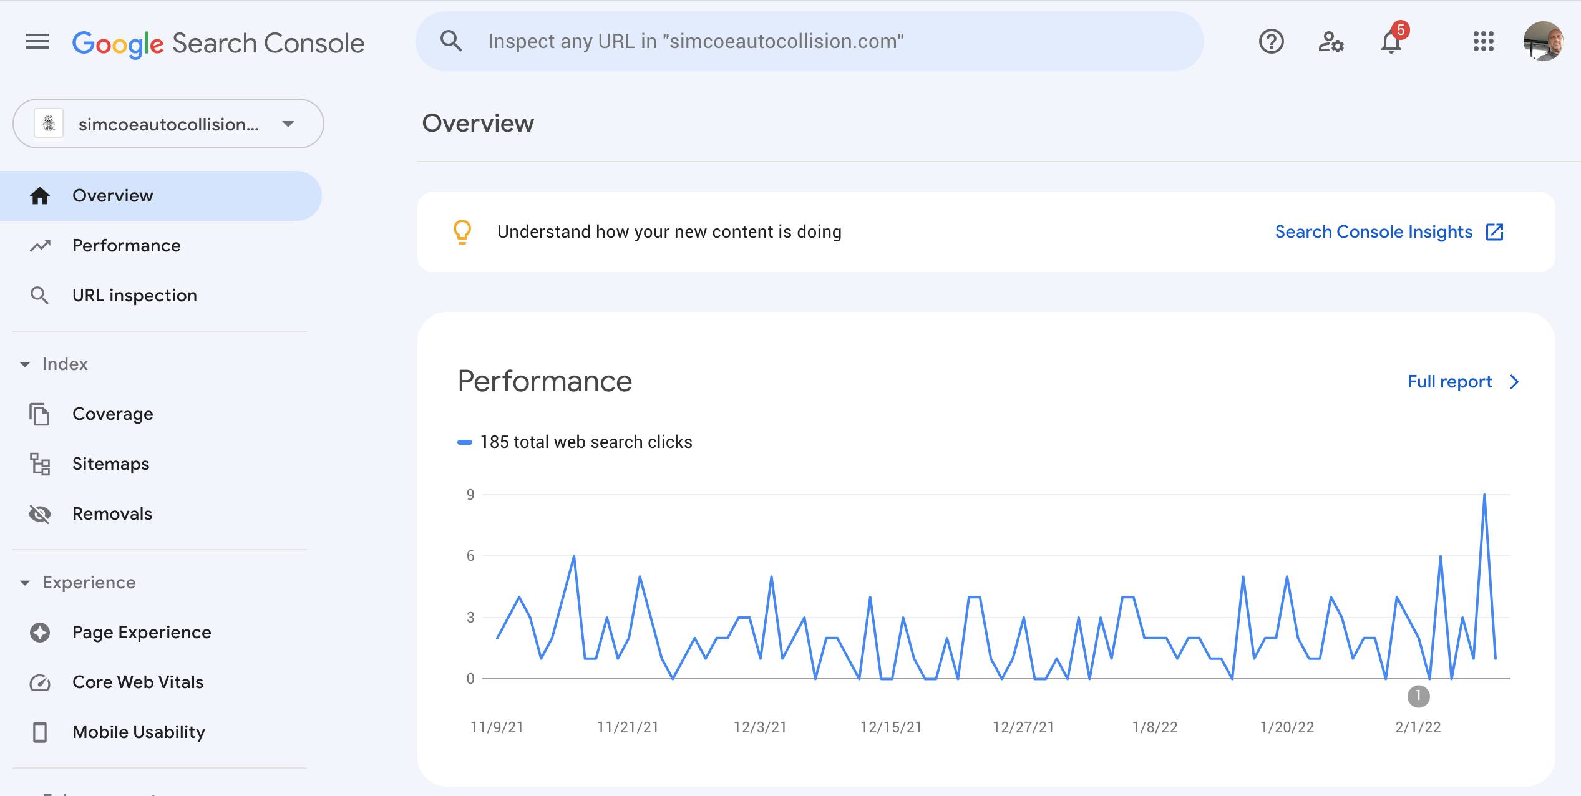This screenshot has width=1581, height=796.
Task: Open the Coverage report
Action: (x=113, y=414)
